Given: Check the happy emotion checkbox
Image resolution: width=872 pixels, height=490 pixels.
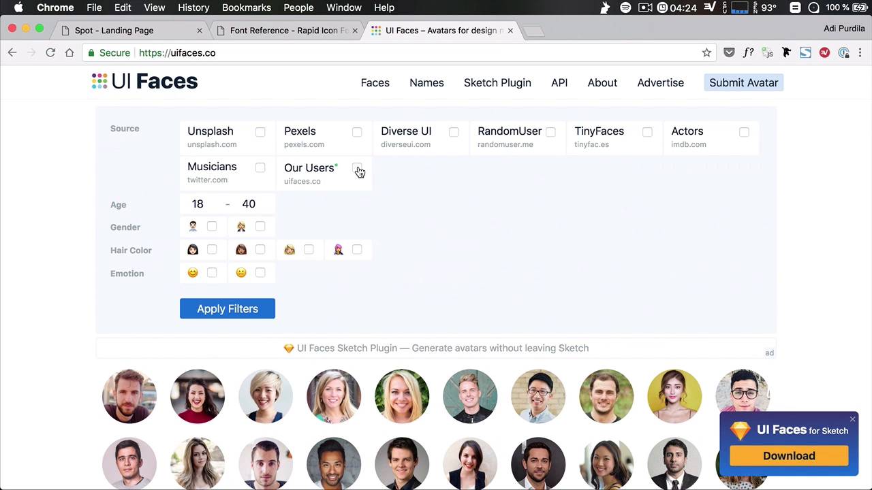Looking at the screenshot, I should pos(212,273).
